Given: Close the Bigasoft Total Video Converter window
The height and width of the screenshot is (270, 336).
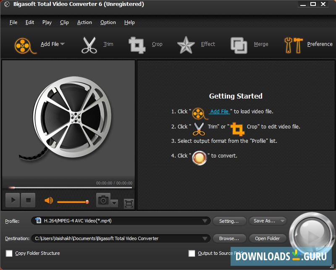Looking at the screenshot, I should point(323,4).
